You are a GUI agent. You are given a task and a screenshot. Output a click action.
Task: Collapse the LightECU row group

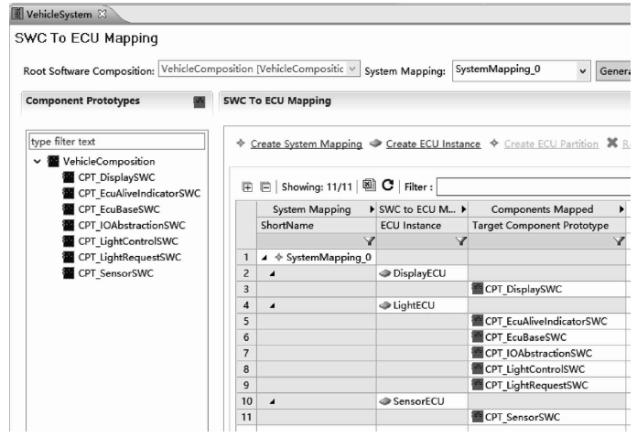[x=272, y=305]
